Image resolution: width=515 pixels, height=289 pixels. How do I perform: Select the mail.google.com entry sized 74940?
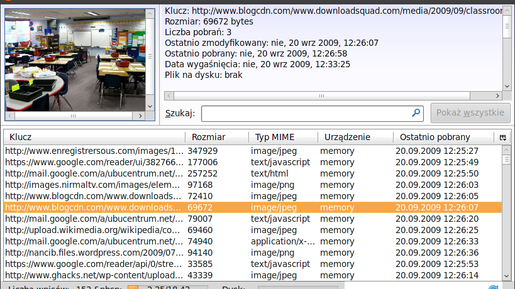tap(253, 241)
